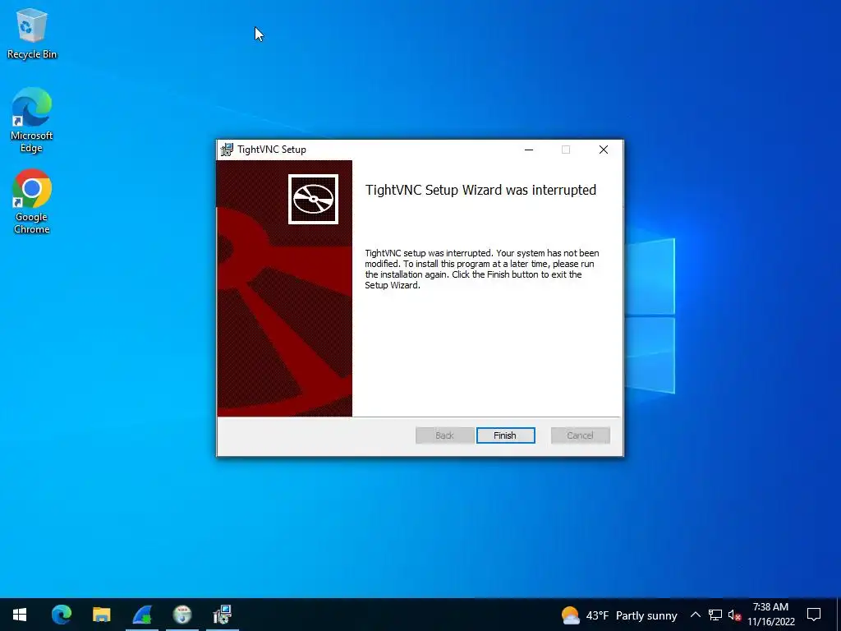
Task: Show hidden system tray icons
Action: tap(695, 615)
